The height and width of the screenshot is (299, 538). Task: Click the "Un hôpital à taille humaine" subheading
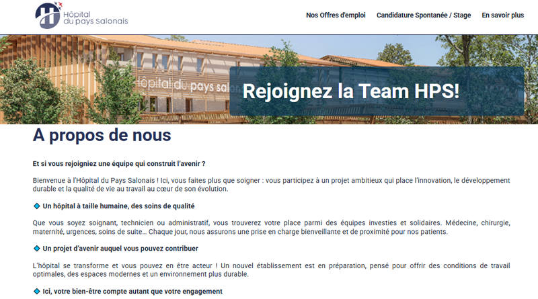coord(118,206)
